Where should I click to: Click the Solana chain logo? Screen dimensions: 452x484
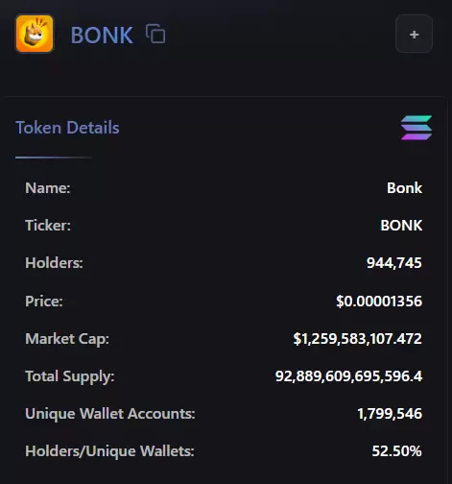pos(416,128)
